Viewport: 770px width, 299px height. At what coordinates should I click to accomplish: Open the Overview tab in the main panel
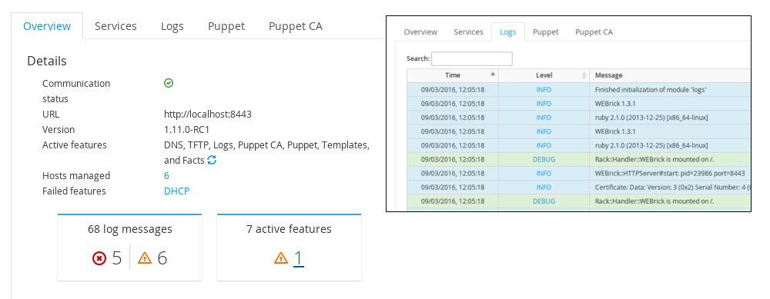pyautogui.click(x=47, y=26)
